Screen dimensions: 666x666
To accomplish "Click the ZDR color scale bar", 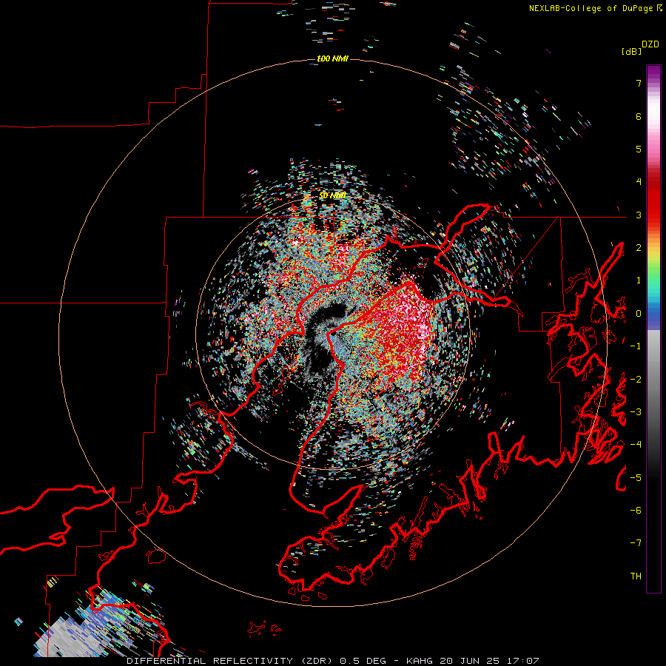I will point(653,329).
